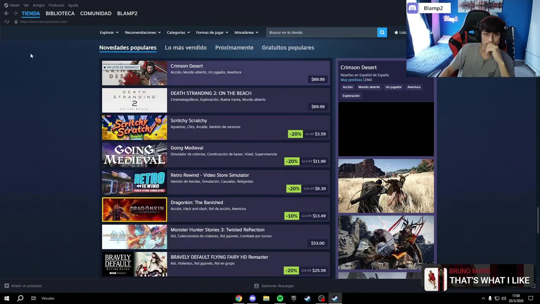
Task: Expand the Formas de jugar dropdown
Action: (212, 33)
